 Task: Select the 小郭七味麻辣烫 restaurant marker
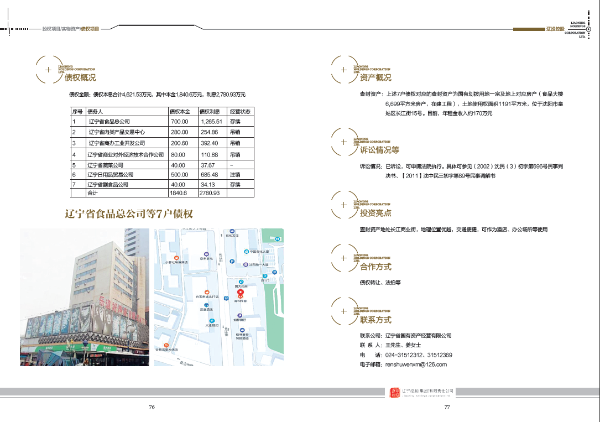[x=176, y=258]
